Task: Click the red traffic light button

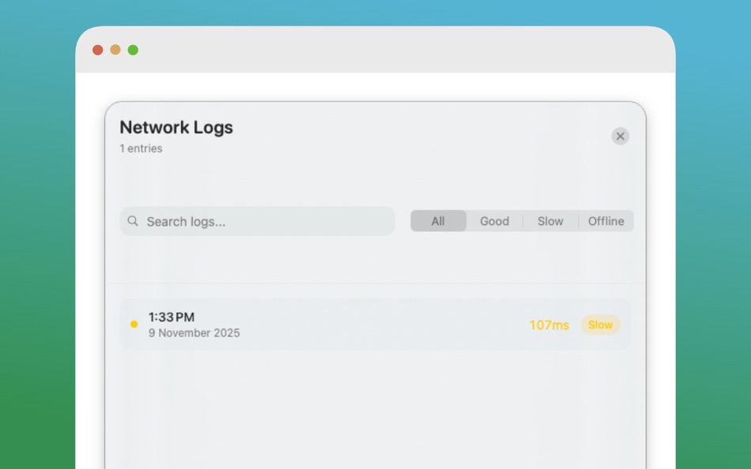Action: [96, 49]
